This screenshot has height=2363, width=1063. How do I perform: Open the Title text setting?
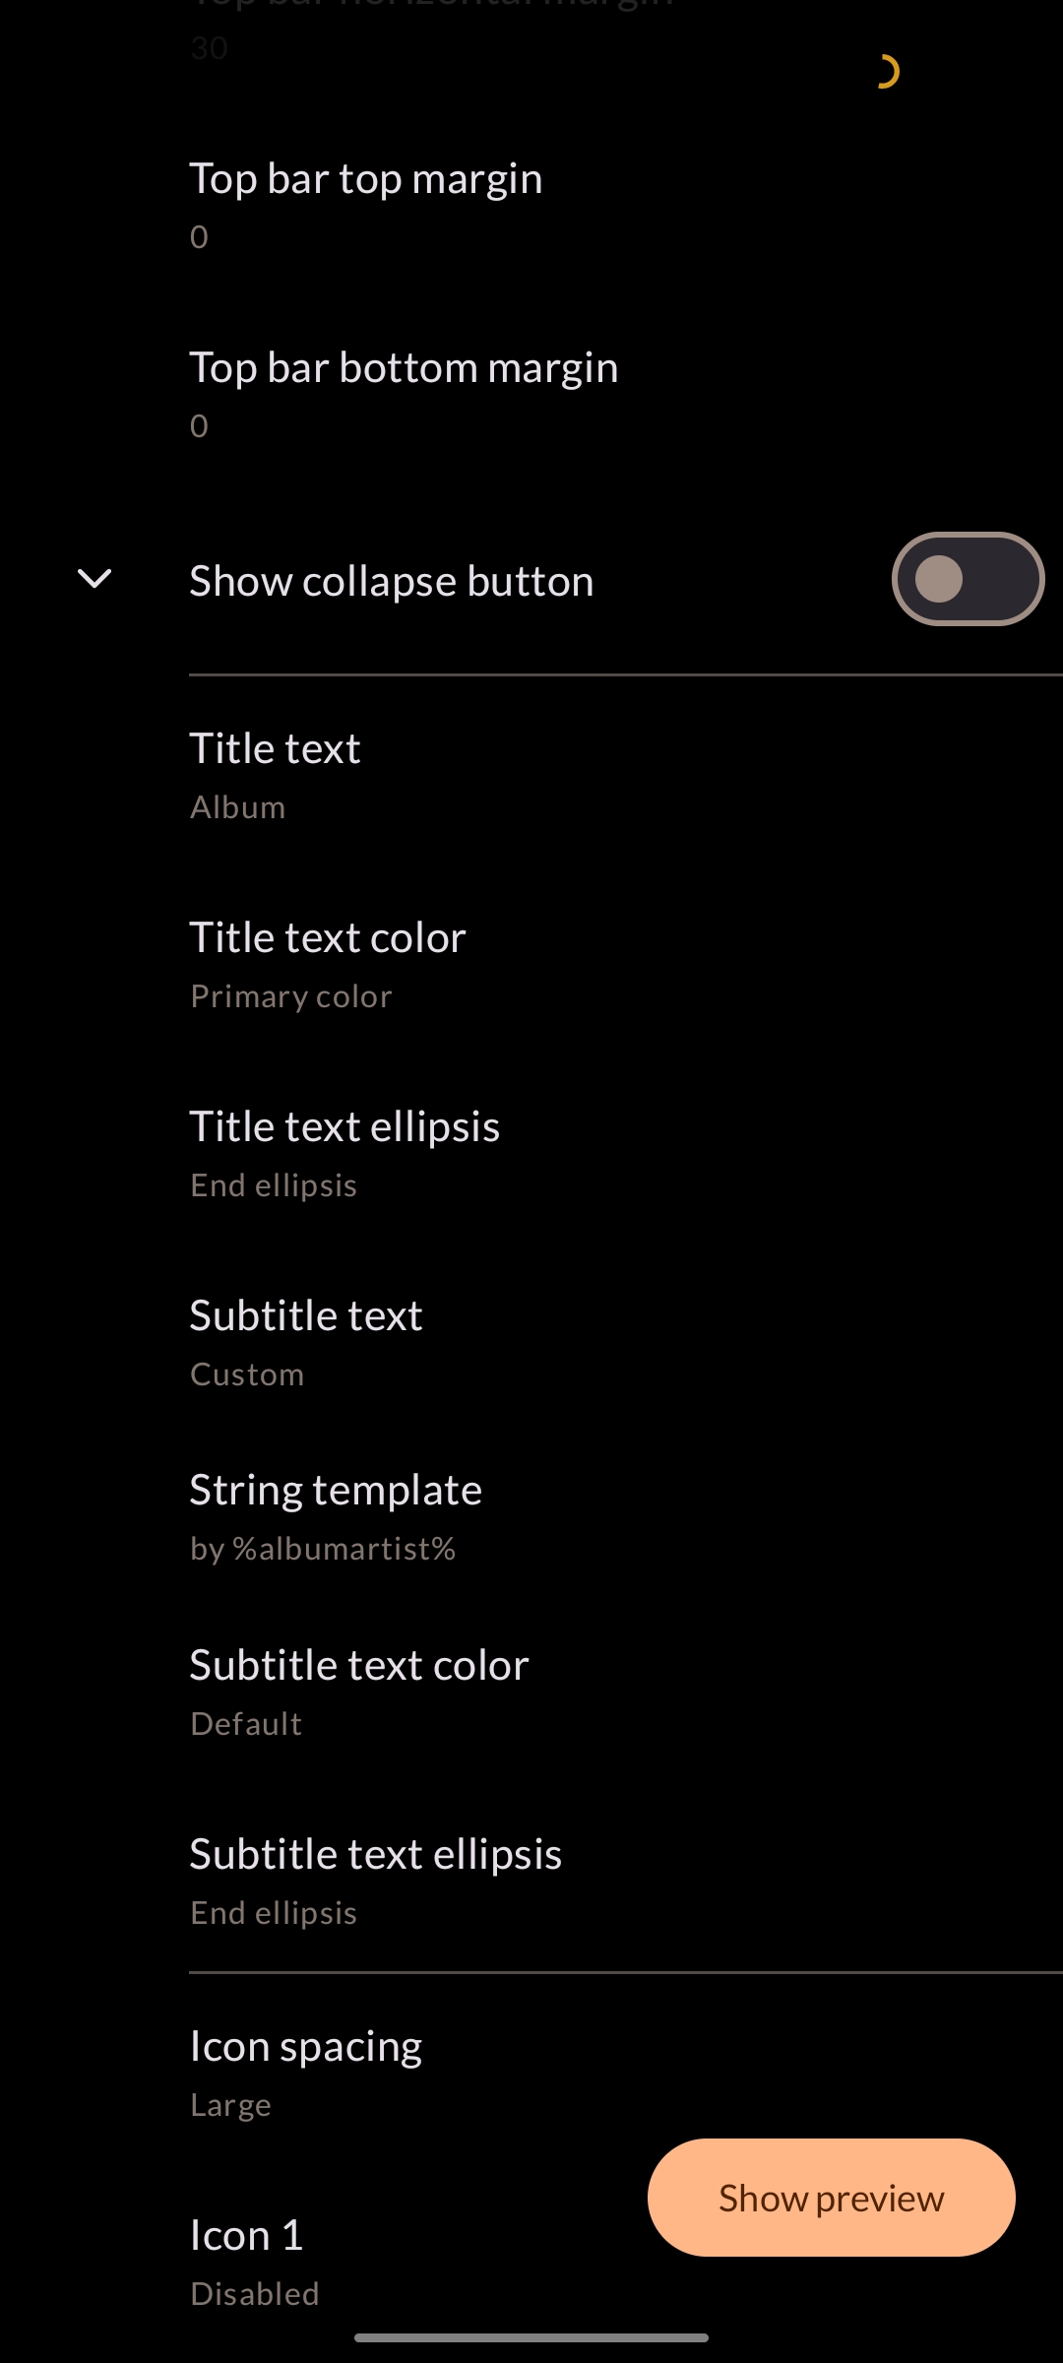pos(531,776)
